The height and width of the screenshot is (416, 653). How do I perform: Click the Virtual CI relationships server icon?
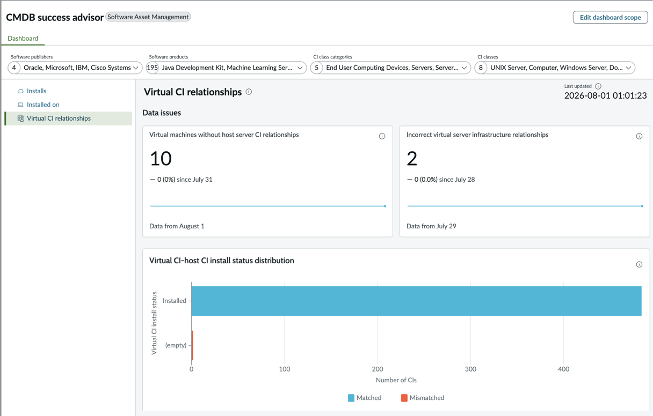pos(20,118)
